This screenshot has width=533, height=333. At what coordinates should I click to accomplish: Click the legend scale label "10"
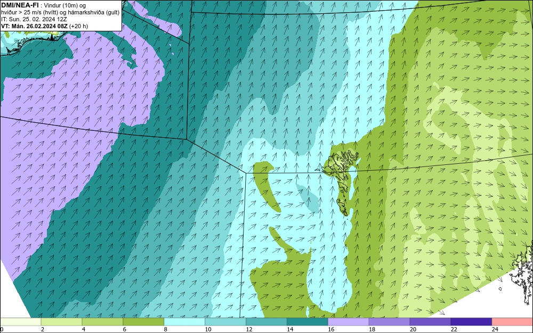[208, 329]
